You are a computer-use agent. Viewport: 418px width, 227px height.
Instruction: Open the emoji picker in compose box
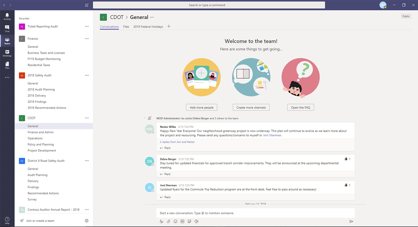tap(175, 221)
